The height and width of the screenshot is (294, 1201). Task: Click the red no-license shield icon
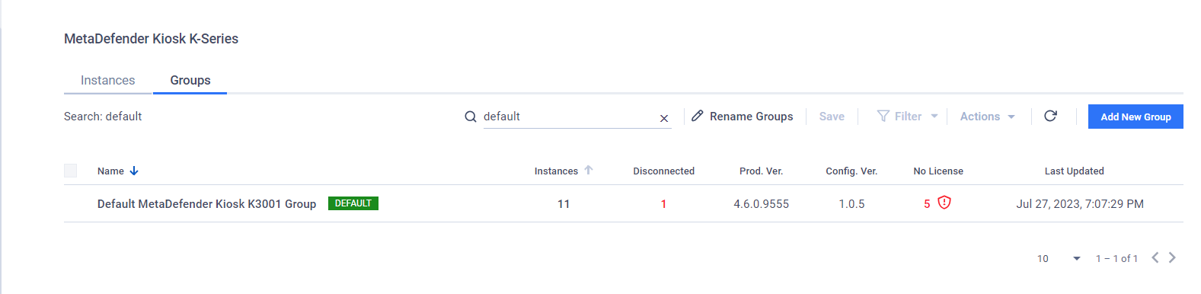(944, 203)
